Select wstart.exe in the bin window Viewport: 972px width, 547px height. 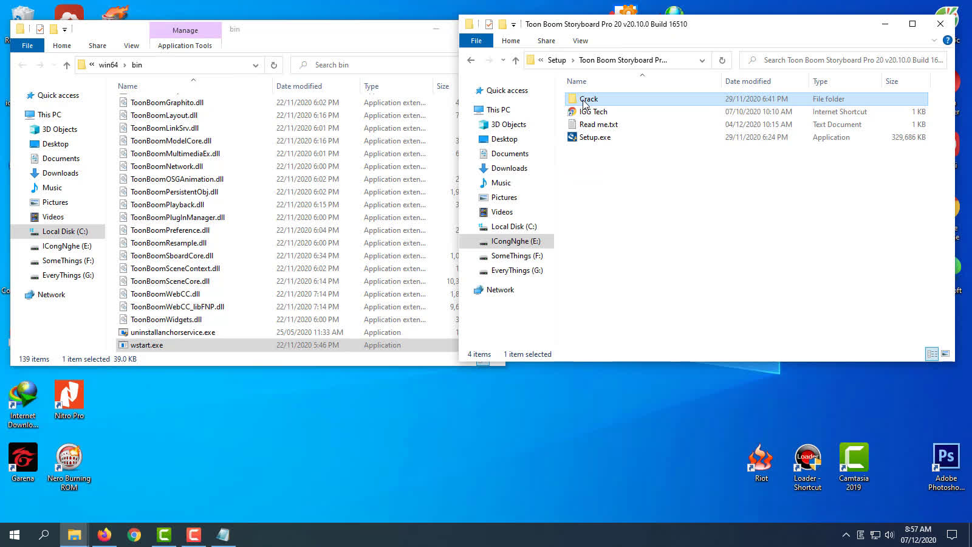click(x=146, y=345)
